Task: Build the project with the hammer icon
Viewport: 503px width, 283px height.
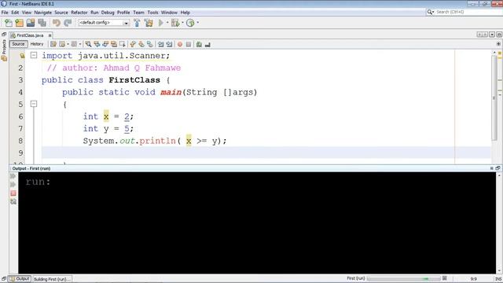Action: [x=137, y=23]
